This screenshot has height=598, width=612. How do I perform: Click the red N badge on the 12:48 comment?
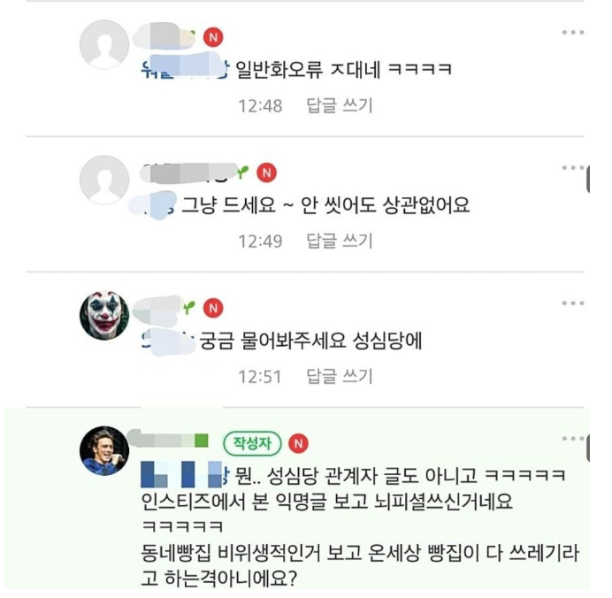[213, 37]
